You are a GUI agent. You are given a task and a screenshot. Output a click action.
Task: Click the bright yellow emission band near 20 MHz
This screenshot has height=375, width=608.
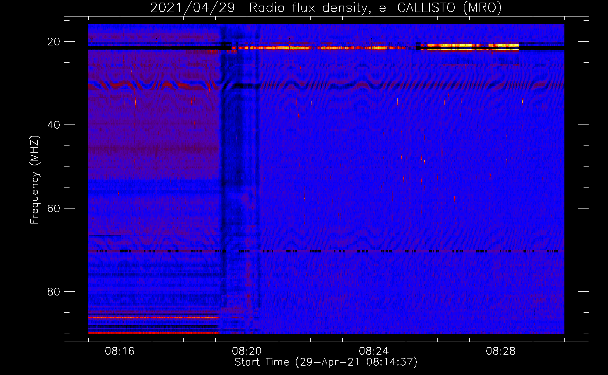pyautogui.click(x=470, y=47)
